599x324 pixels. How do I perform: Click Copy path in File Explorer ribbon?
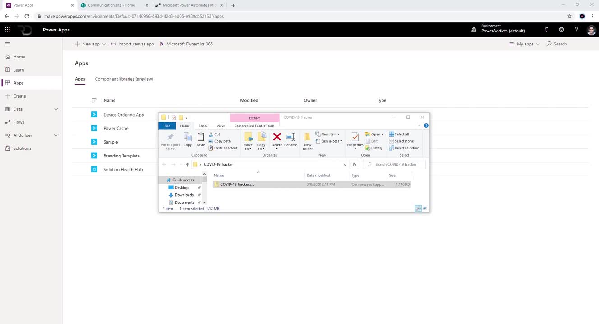tap(220, 141)
